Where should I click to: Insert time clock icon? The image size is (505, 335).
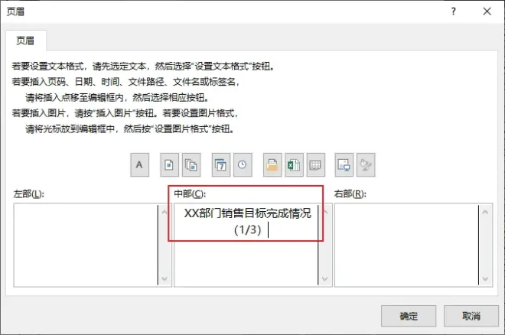coord(243,164)
